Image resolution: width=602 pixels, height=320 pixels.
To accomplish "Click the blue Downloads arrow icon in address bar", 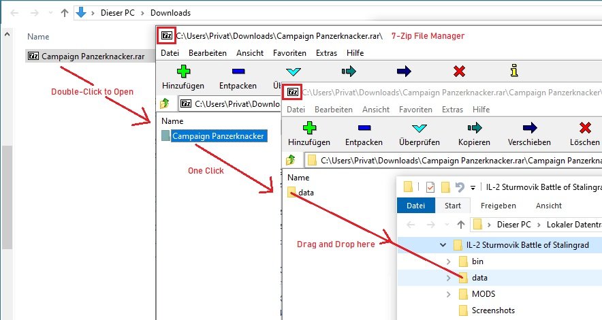I will (x=81, y=12).
